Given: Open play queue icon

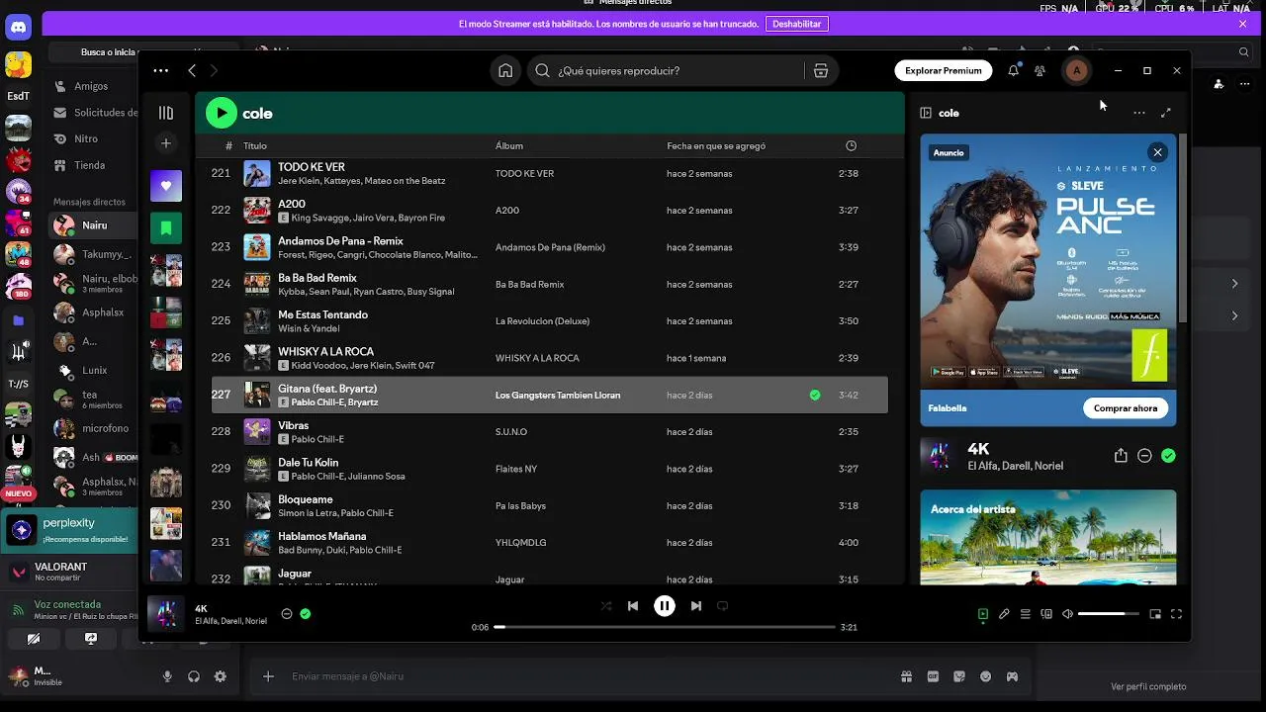Looking at the screenshot, I should [x=1026, y=614].
